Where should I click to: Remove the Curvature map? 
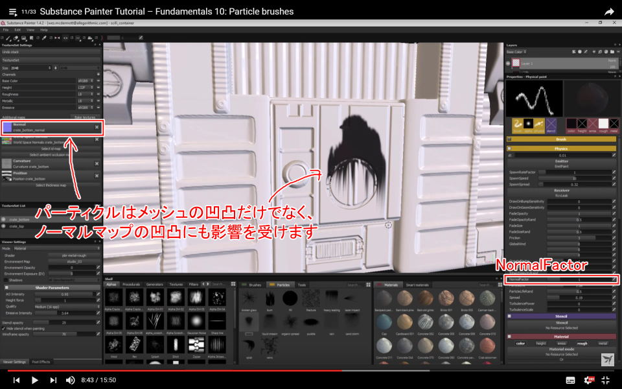(x=97, y=163)
